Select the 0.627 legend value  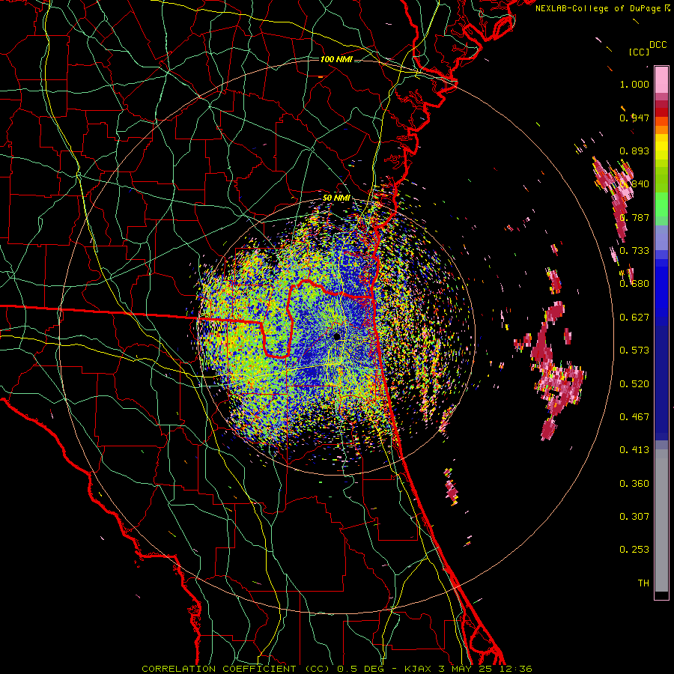[x=634, y=318]
